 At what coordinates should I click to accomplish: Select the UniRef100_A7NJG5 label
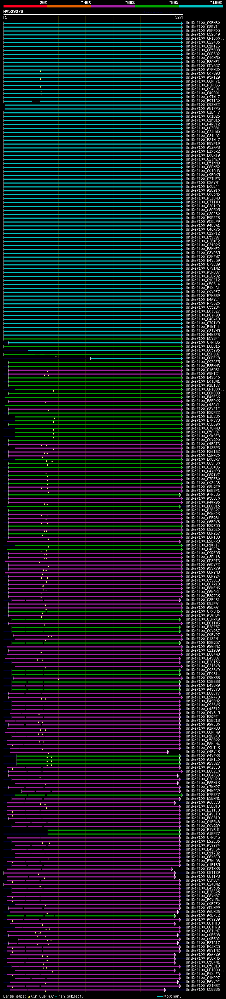(x=203, y=494)
